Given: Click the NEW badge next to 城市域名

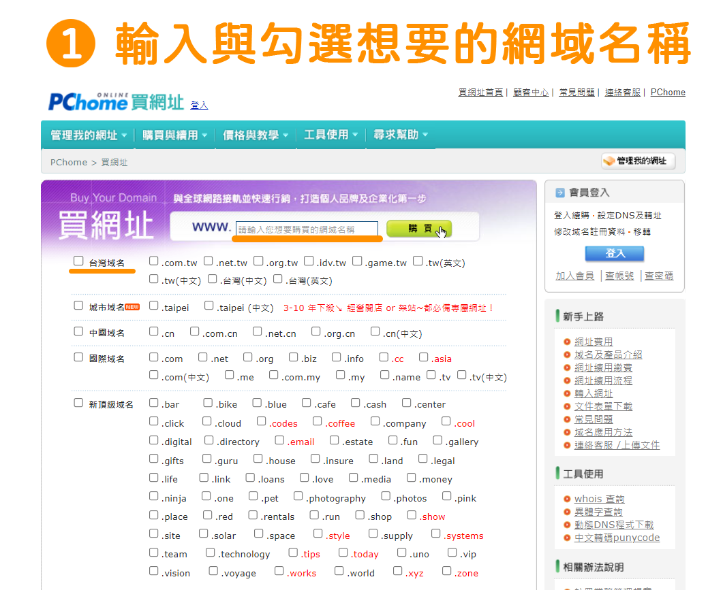Looking at the screenshot, I should tap(132, 307).
